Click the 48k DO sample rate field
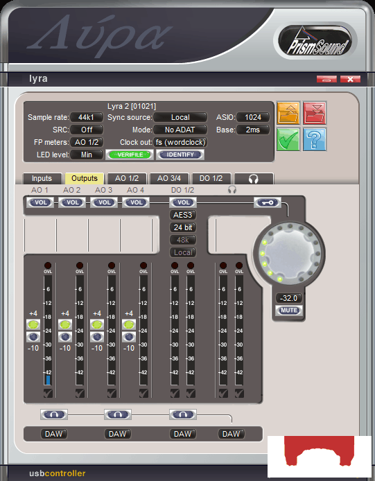 pyautogui.click(x=183, y=240)
